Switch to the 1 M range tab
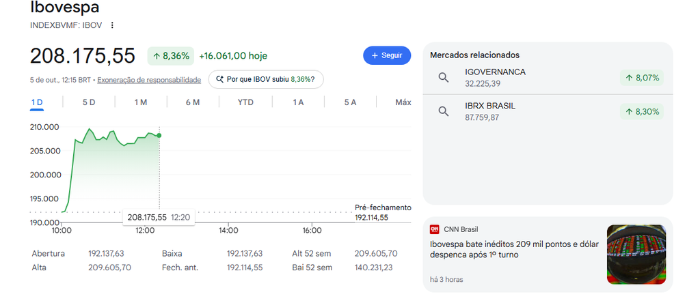This screenshot has height=303, width=700. pos(141,102)
